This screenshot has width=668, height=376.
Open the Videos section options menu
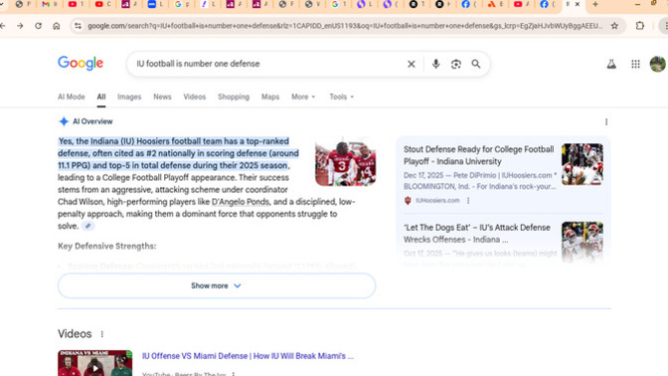101,334
